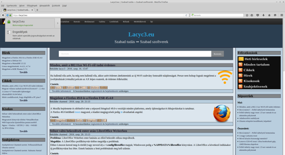This screenshot has width=285, height=155.
Task: Focus the site search text field
Action: (135, 54)
